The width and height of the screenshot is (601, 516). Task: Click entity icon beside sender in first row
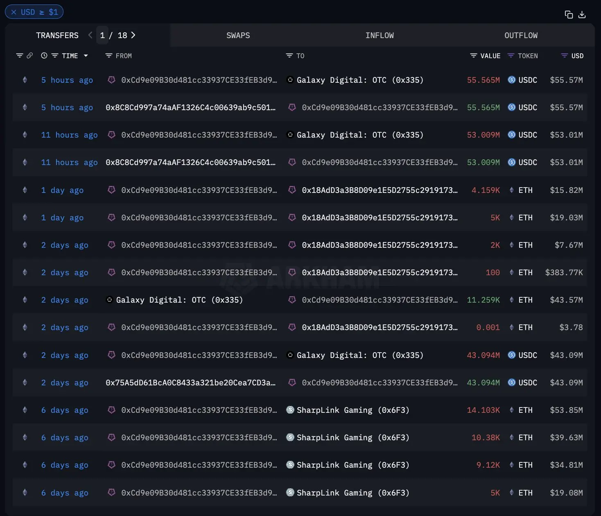[x=111, y=80]
